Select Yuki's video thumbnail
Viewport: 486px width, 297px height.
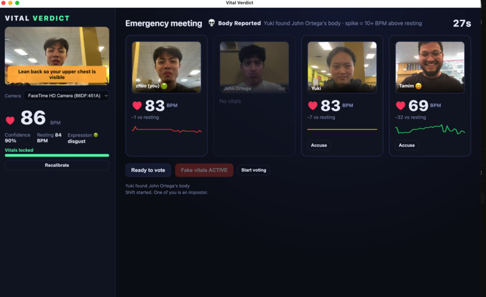click(x=342, y=67)
